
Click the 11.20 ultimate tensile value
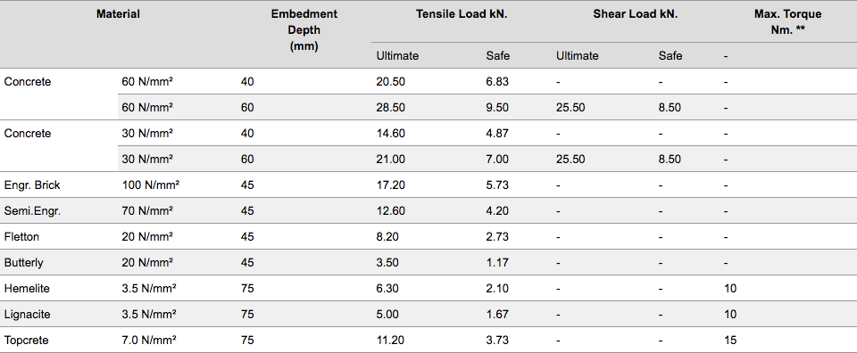[390, 341]
